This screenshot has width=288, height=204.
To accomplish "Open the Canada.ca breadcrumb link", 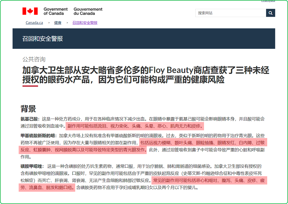I will 34,23.
